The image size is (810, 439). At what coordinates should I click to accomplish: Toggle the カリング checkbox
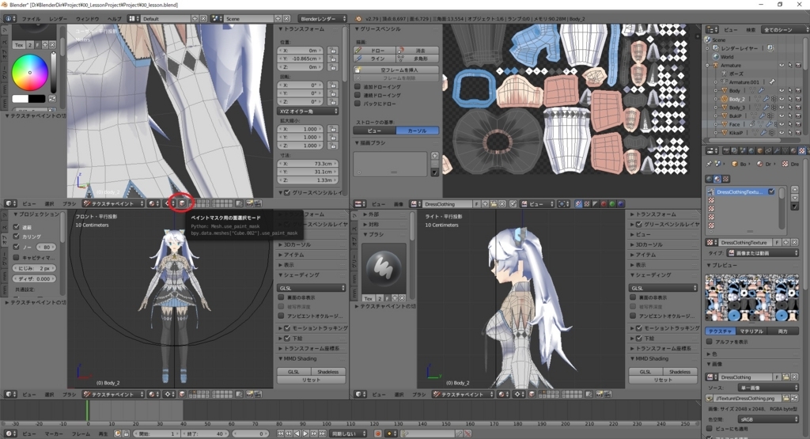click(17, 237)
